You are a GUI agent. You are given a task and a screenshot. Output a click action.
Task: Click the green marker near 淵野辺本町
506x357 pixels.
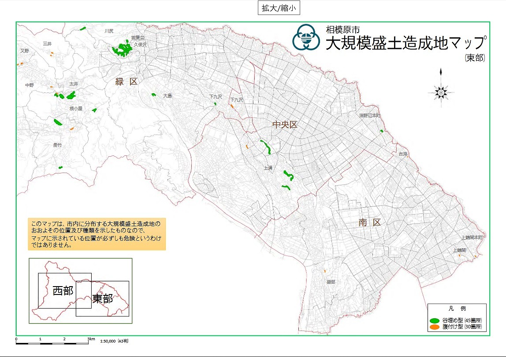(381, 131)
